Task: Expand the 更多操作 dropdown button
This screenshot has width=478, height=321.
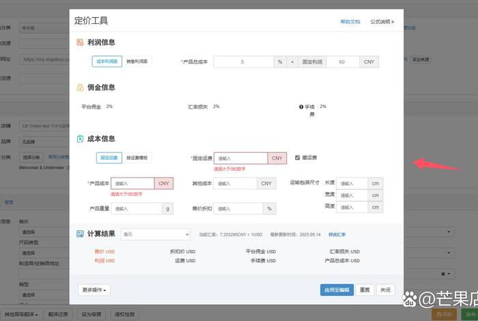Action: [x=94, y=290]
